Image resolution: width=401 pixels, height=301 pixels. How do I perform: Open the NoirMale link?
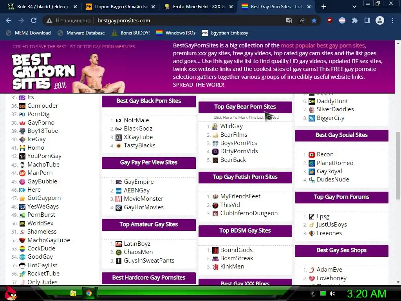point(136,120)
